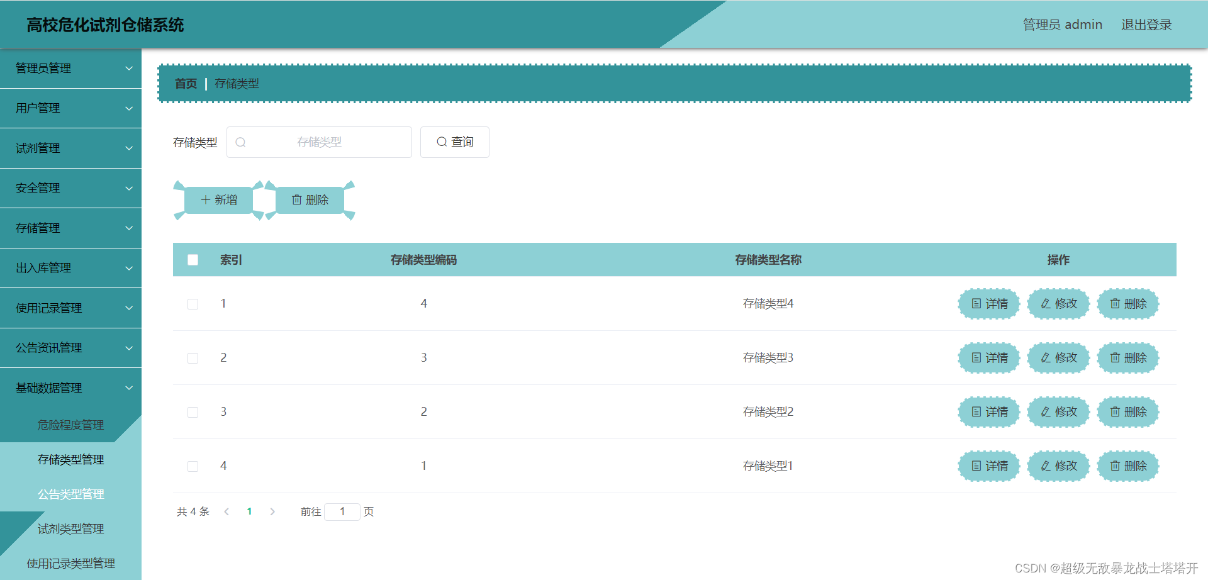
Task: Click the 存储类型编码 column header
Action: (423, 260)
